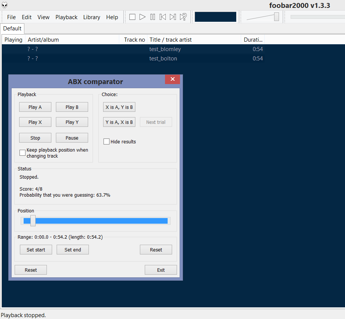Screen dimensions: 345x319
Task: Click the Play A button
Action: click(35, 107)
